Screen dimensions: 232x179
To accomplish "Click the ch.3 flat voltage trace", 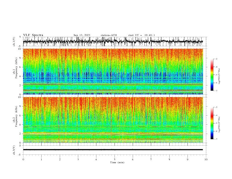I will tap(113, 150).
